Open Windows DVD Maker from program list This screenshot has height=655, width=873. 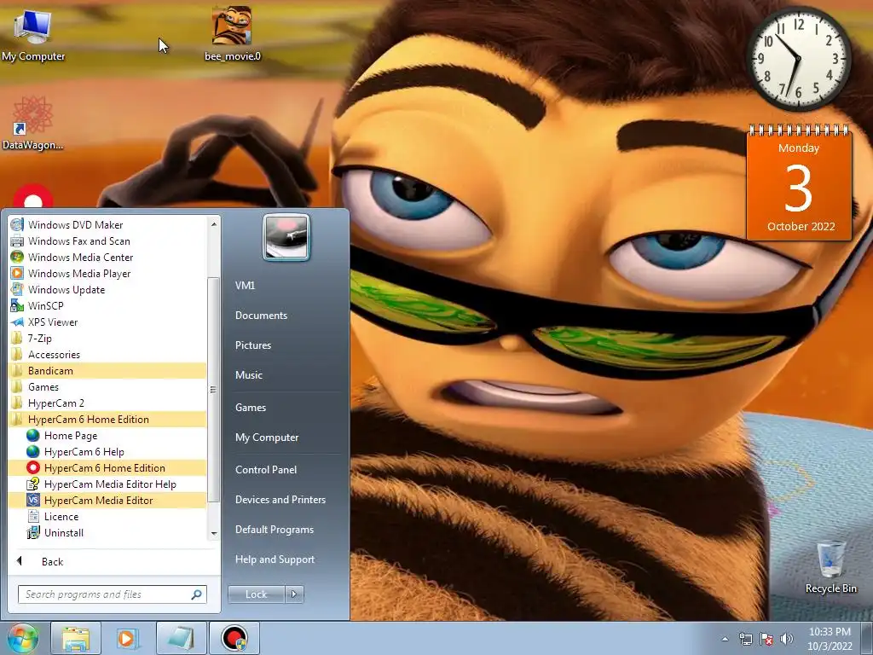point(107,225)
